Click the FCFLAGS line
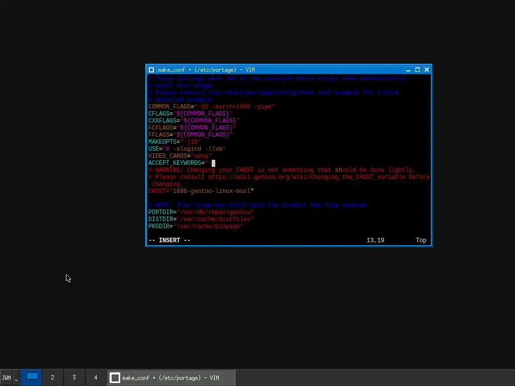 tap(192, 128)
